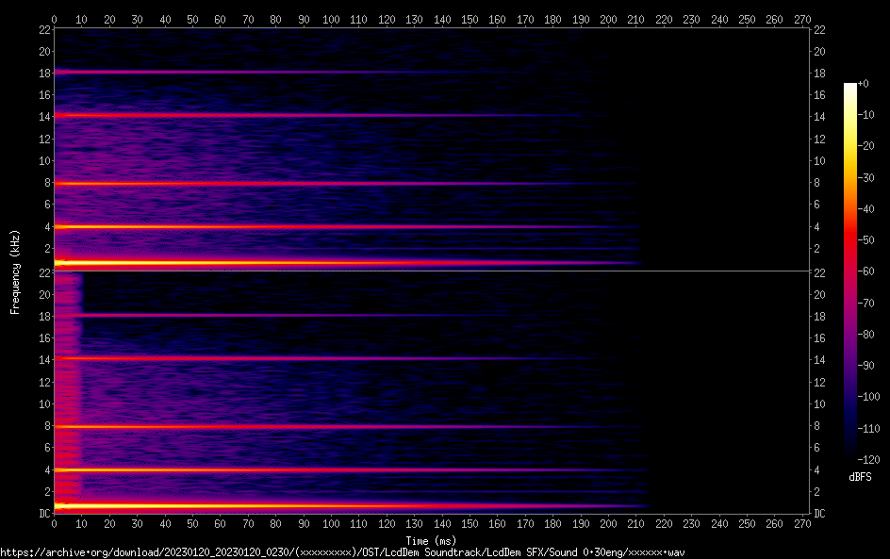The image size is (890, 559).
Task: Select the "Frequency (kHz)" axis label
Action: tap(15, 271)
